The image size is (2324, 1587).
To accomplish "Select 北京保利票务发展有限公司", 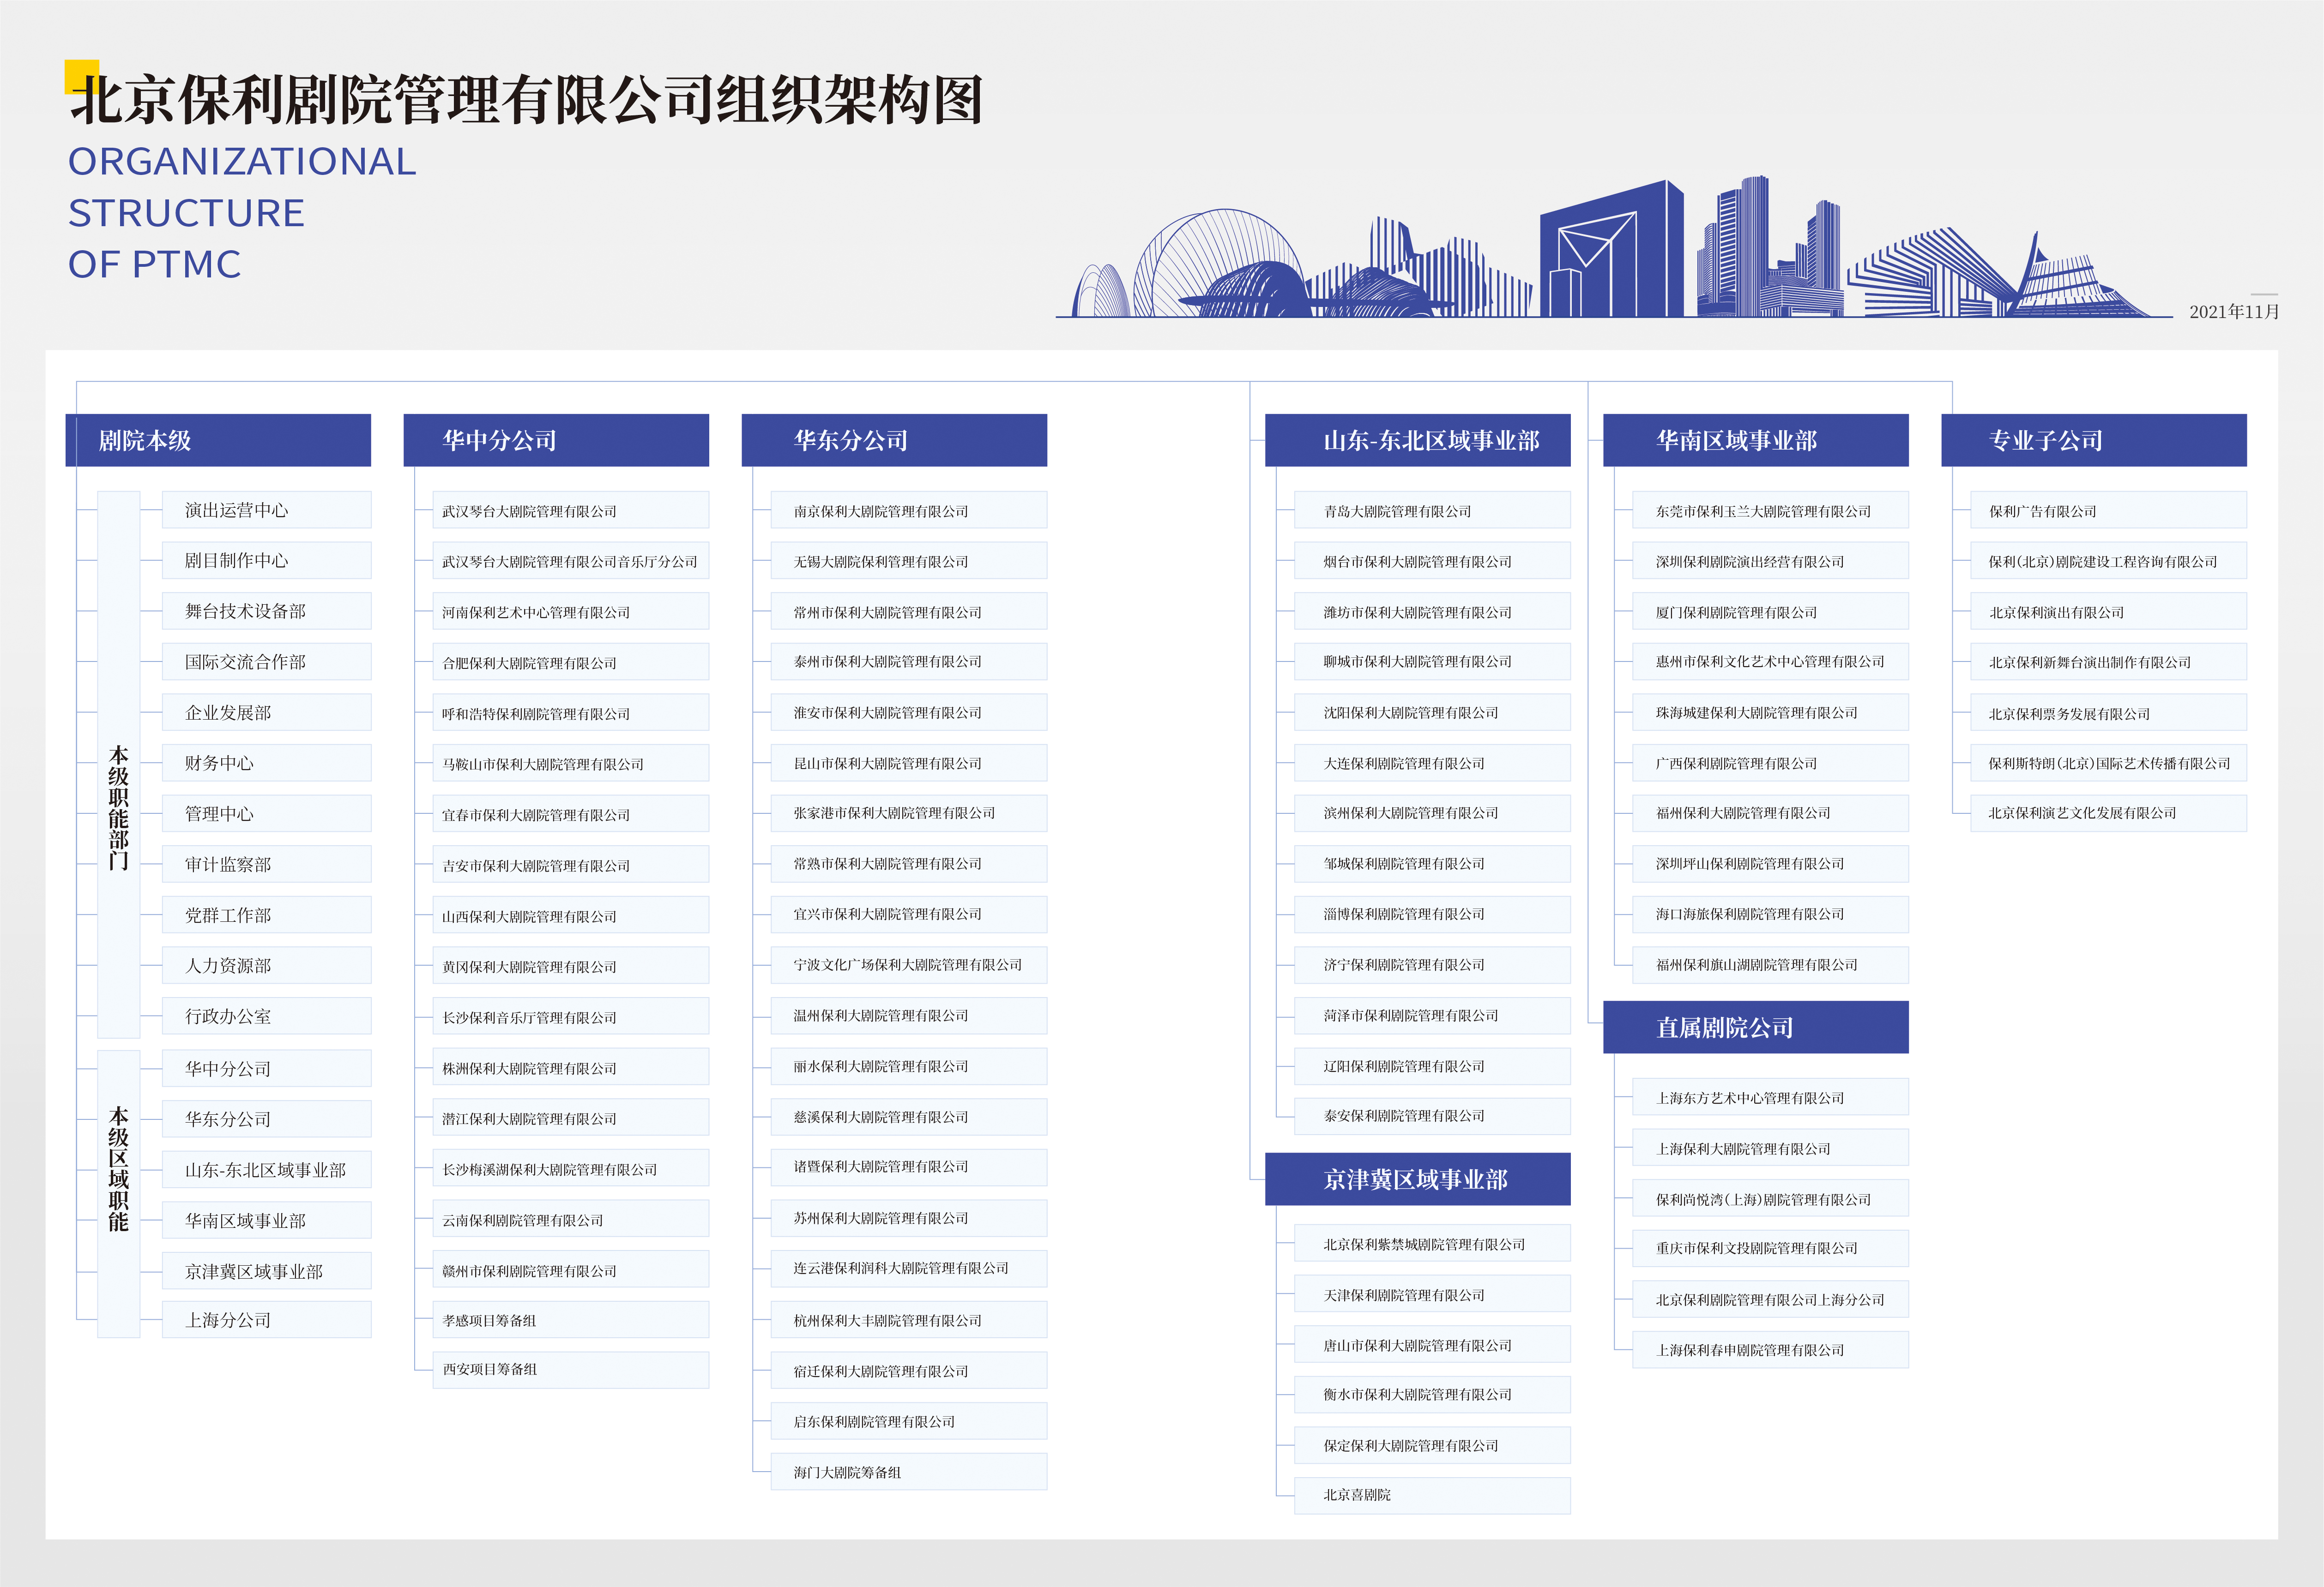I will pos(2108,713).
